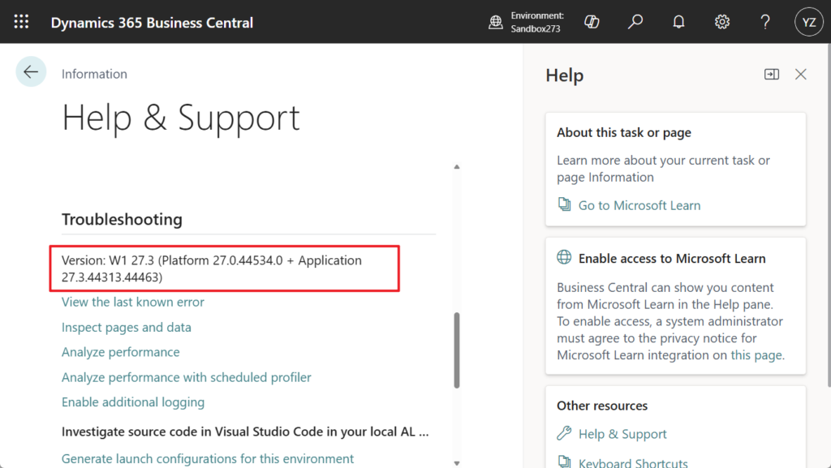This screenshot has width=831, height=468.
Task: Click Enable additional logging
Action: pos(133,402)
